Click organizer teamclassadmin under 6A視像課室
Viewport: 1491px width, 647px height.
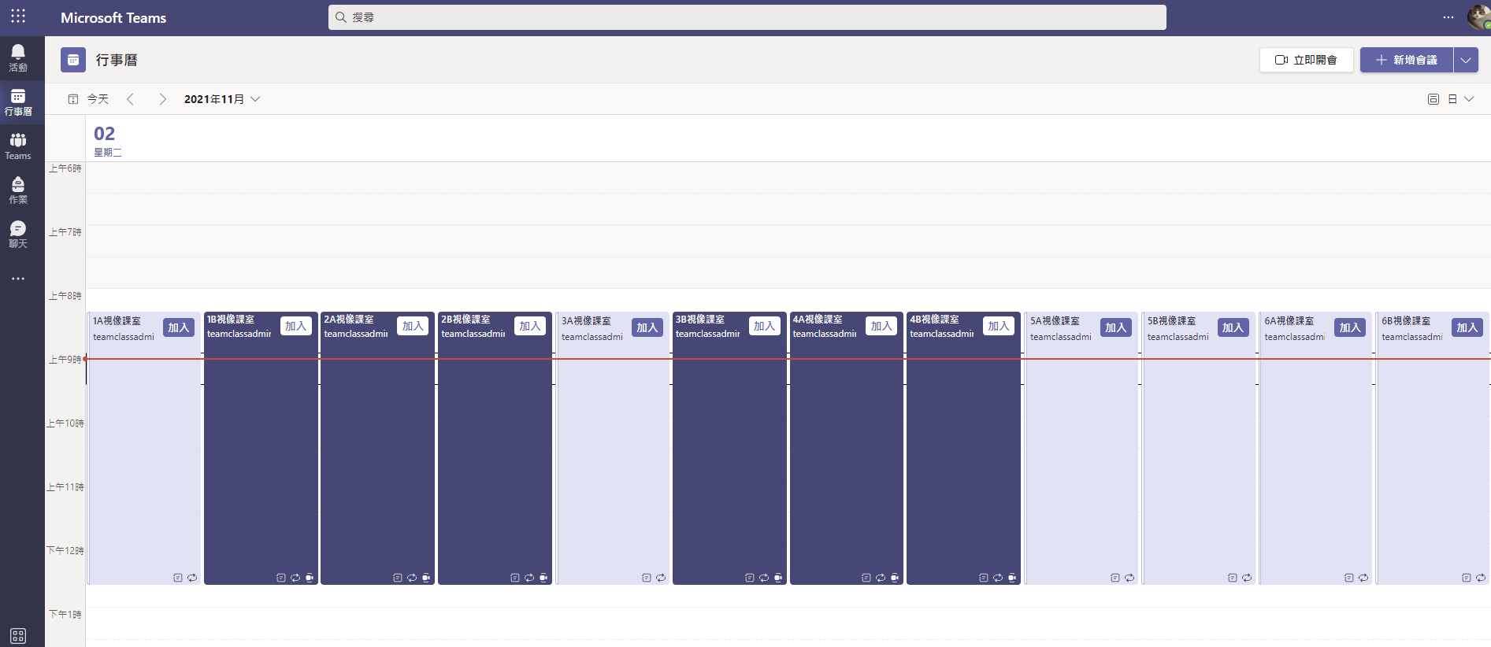click(x=1294, y=337)
